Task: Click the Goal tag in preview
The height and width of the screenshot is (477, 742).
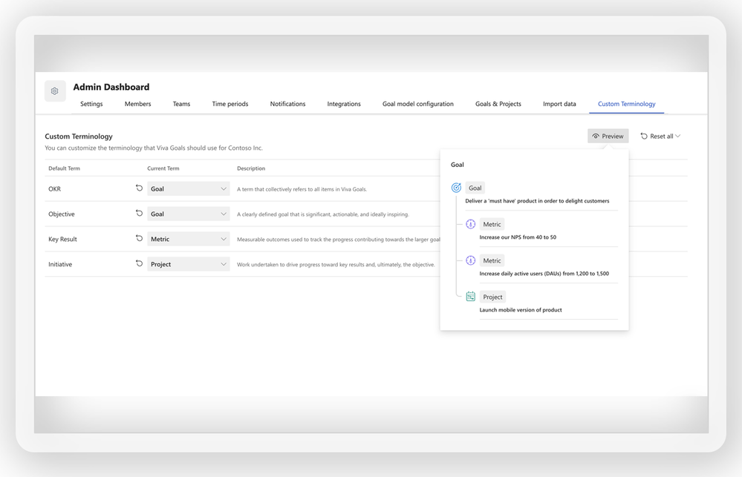Action: point(475,188)
